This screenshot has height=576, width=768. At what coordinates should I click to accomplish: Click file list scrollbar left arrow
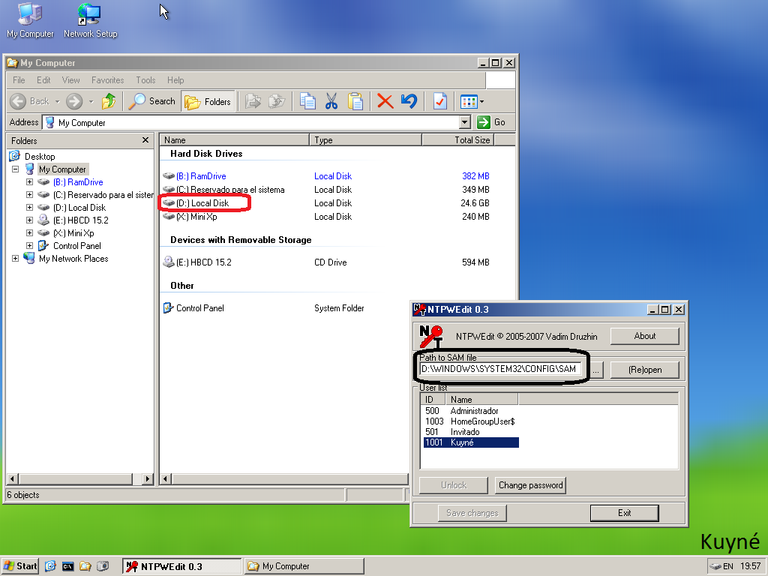[x=166, y=479]
